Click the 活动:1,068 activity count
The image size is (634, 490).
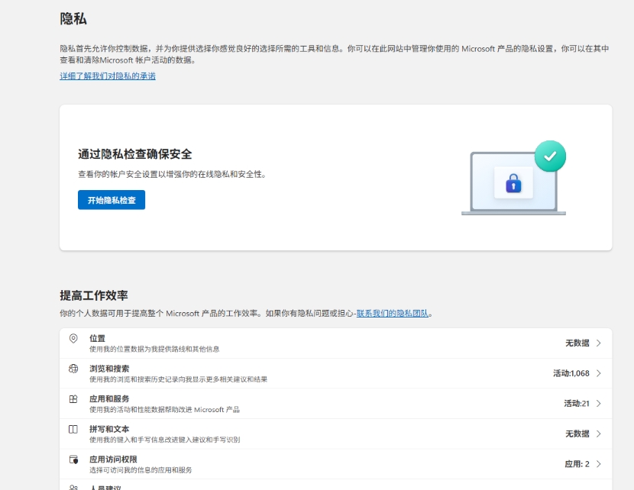(571, 373)
